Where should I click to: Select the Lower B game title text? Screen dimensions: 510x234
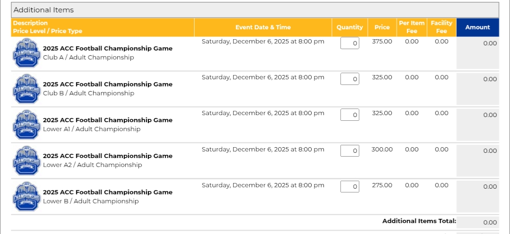[x=108, y=192]
